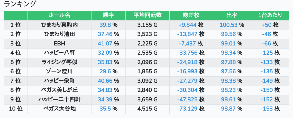The image size is (293, 118).
Task: Click the 1 位 rank cell
Action: point(16,25)
